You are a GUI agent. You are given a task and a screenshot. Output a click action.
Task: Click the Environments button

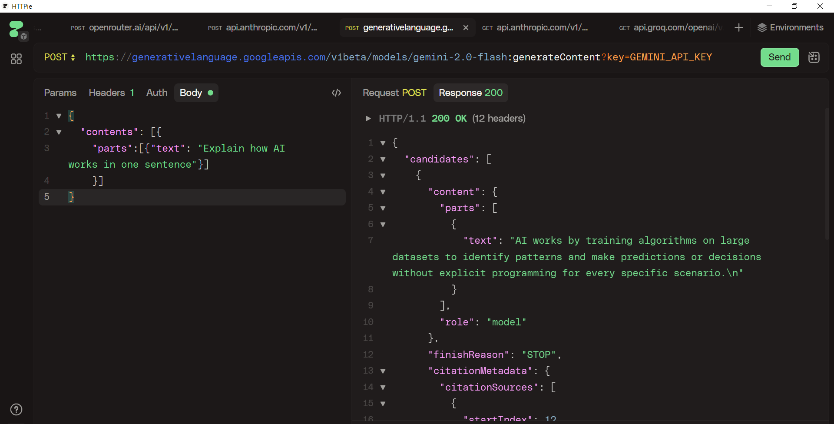790,27
